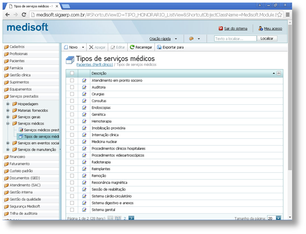The height and width of the screenshot is (234, 306).
Task: Click edit icon for Sistema genital
Action: click(84, 210)
